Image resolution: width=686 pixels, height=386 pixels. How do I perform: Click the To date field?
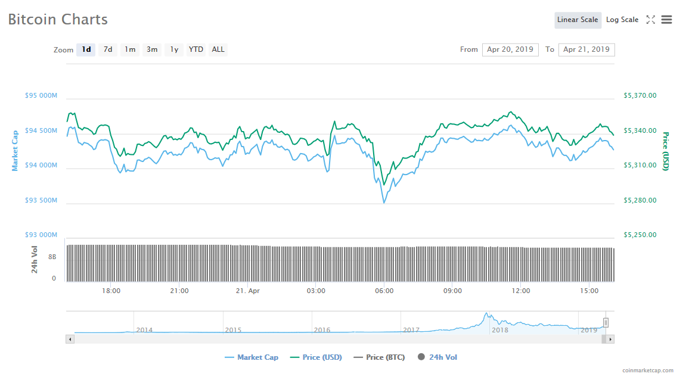point(586,49)
